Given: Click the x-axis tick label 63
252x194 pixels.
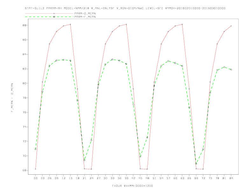Looking at the screenshot, I should point(182,178).
